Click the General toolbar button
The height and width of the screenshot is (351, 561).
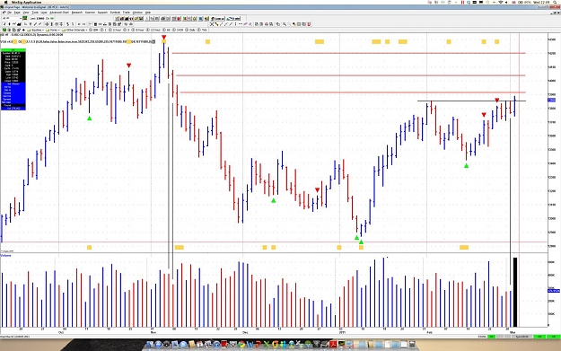(x=217, y=18)
